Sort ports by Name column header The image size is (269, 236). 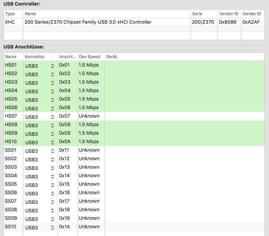[13, 57]
